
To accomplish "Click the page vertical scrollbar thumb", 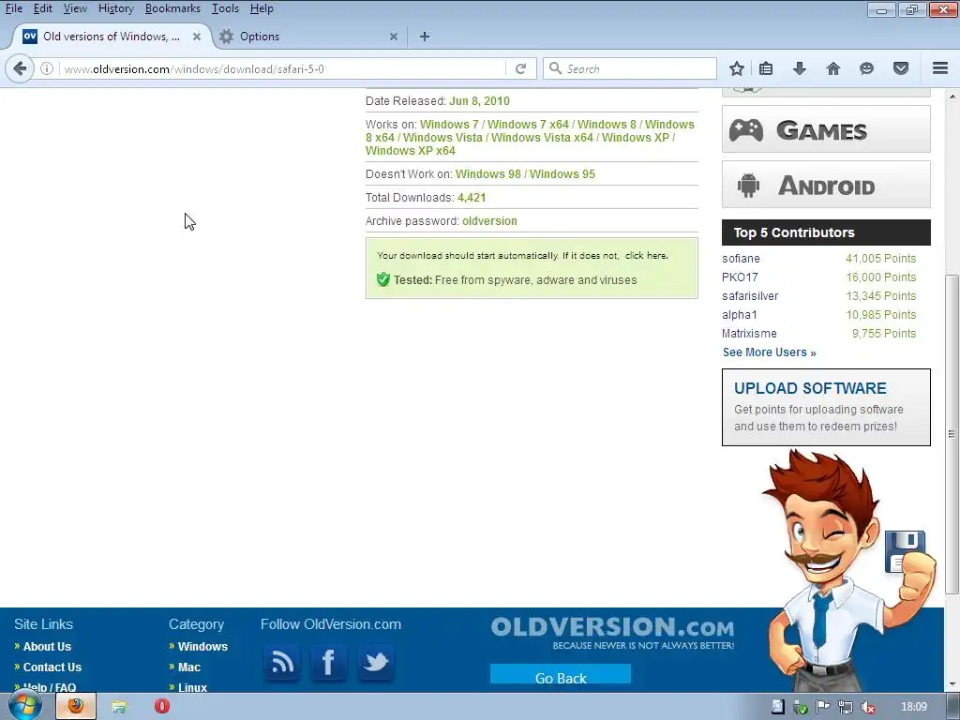I will click(x=952, y=433).
